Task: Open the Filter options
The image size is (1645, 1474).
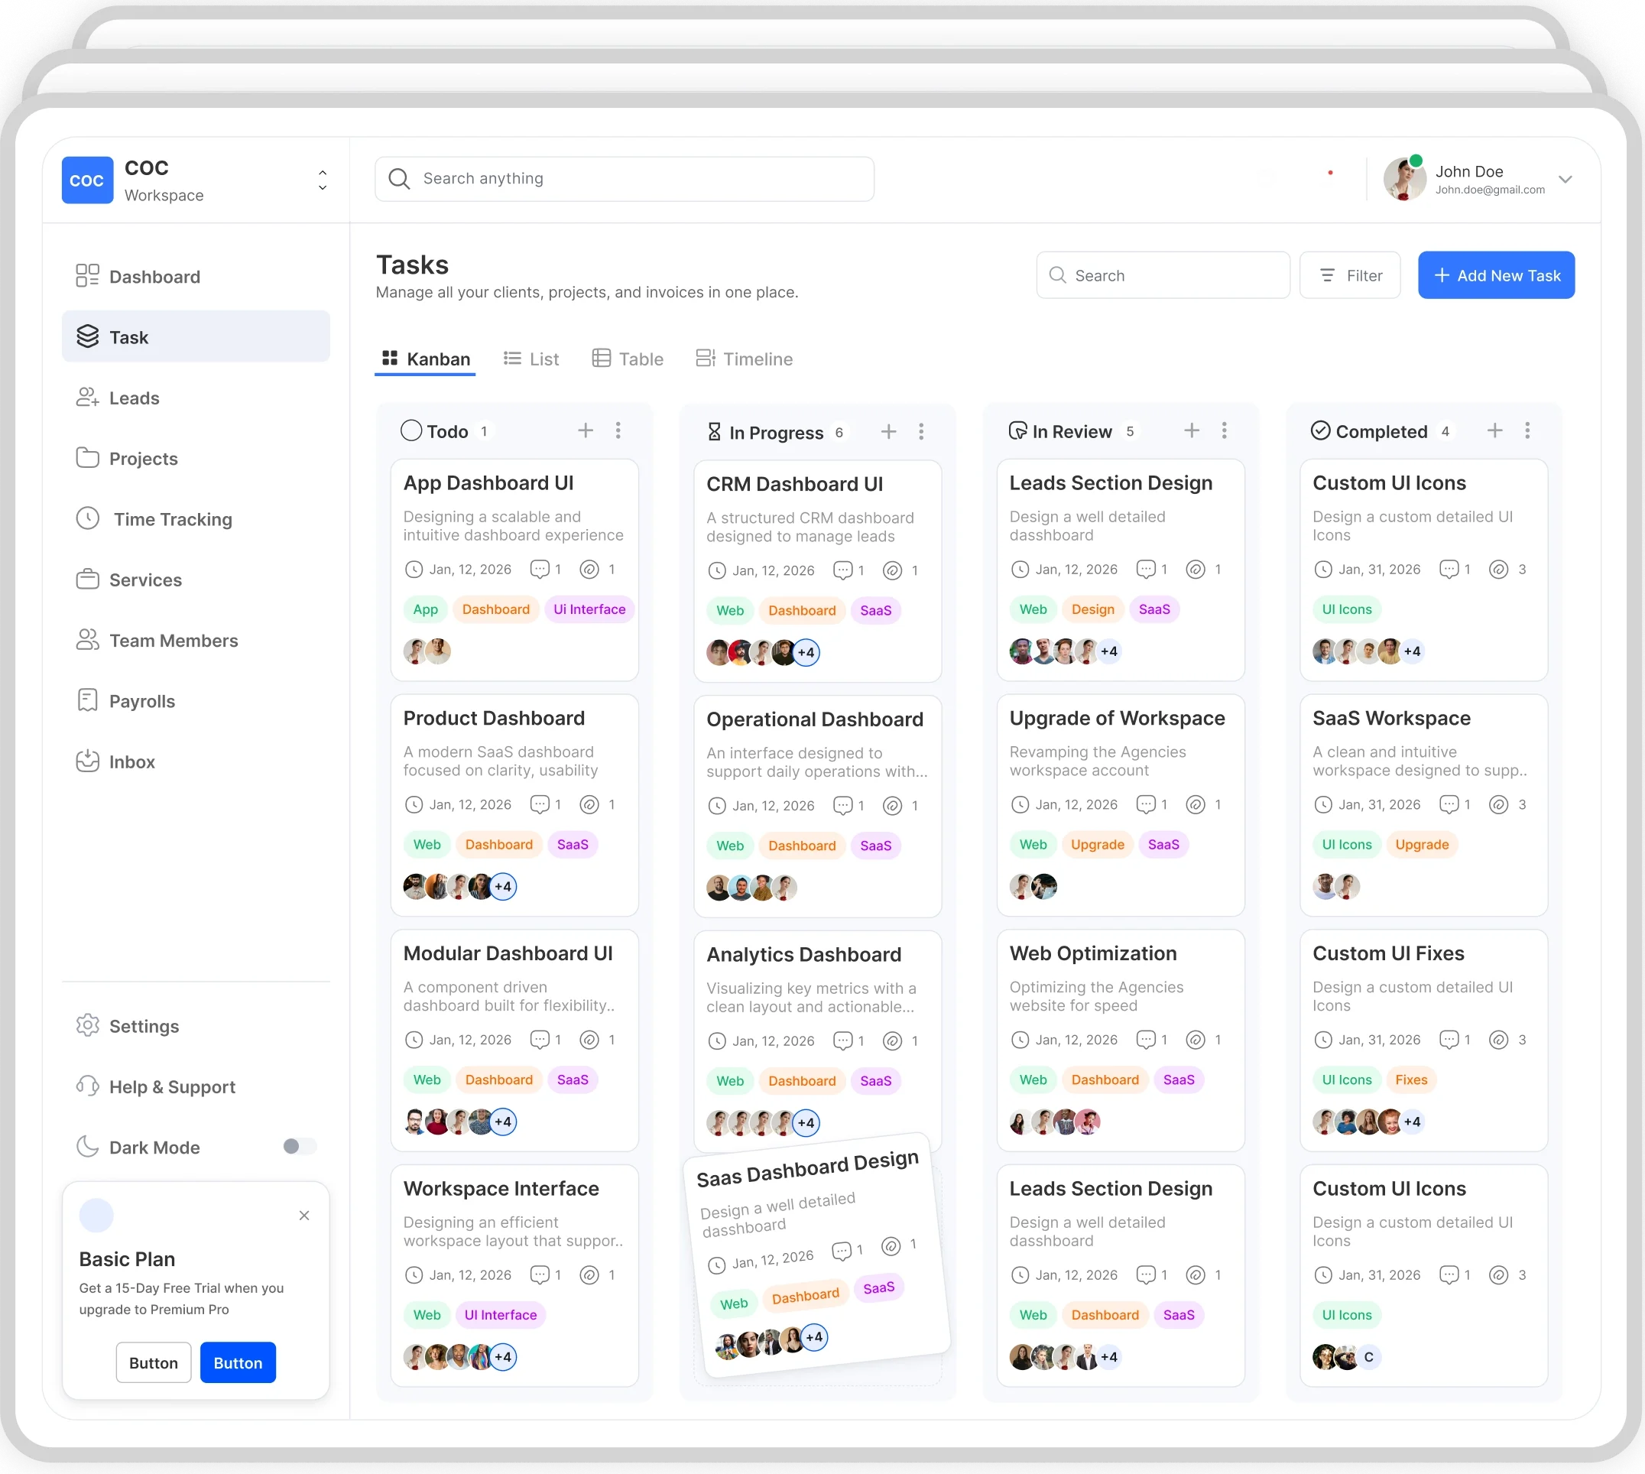Action: pos(1349,275)
